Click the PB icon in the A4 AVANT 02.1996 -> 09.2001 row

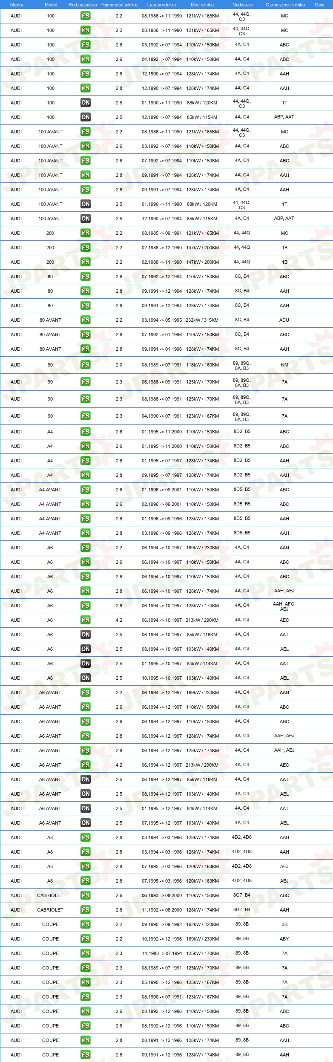pyautogui.click(x=86, y=504)
